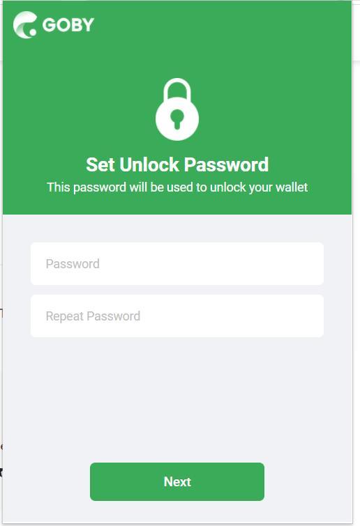
Task: Click the padlock's shackle loop
Action: point(177,89)
